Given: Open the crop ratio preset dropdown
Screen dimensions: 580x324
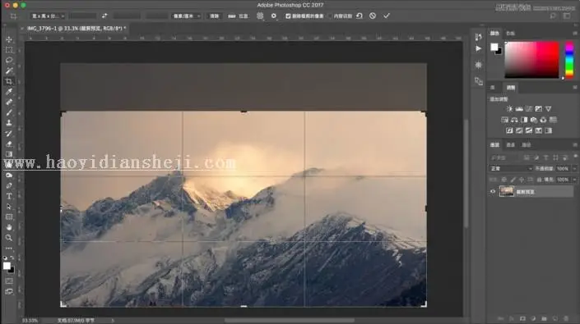Looking at the screenshot, I should pos(48,16).
